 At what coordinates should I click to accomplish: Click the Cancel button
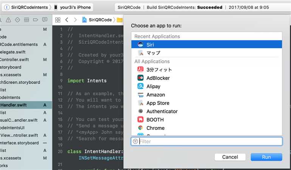(230, 157)
